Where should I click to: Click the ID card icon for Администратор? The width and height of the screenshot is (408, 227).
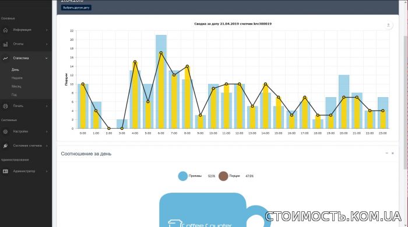click(5, 172)
